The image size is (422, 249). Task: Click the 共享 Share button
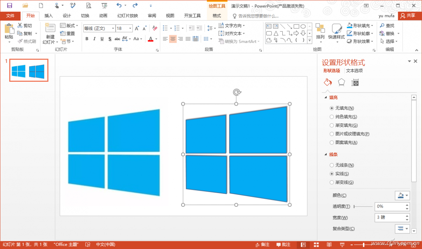(410, 16)
